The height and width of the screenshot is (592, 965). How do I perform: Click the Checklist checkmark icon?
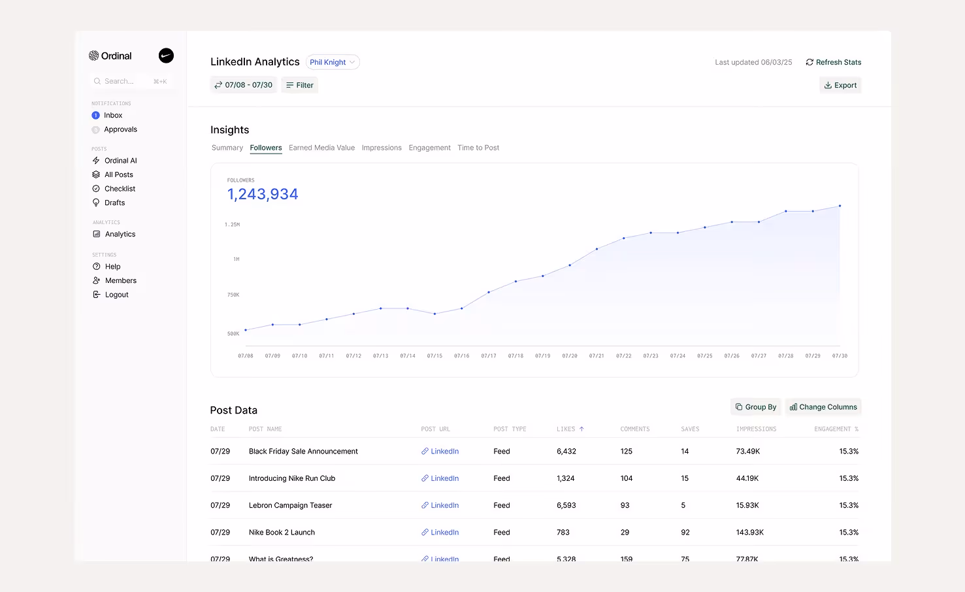coord(96,188)
